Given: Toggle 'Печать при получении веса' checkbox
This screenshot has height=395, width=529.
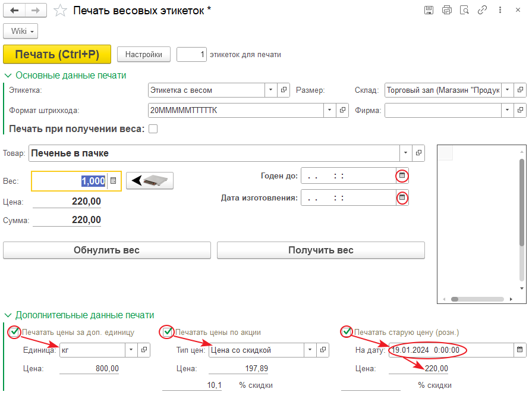Looking at the screenshot, I should 153,128.
